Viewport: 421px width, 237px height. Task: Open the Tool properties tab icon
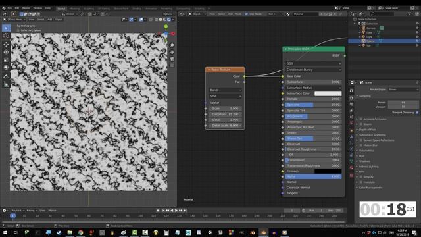click(x=351, y=91)
